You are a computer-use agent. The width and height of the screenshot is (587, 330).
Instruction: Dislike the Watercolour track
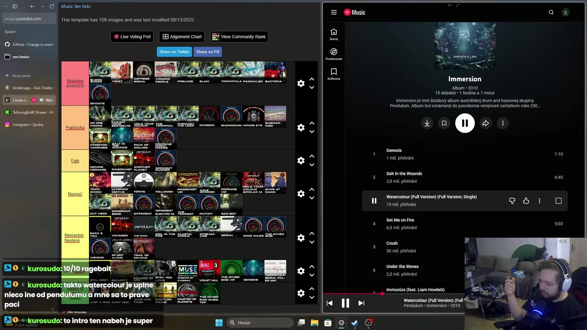[512, 201]
